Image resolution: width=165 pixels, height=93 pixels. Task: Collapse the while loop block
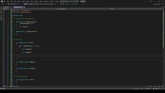click(12, 46)
